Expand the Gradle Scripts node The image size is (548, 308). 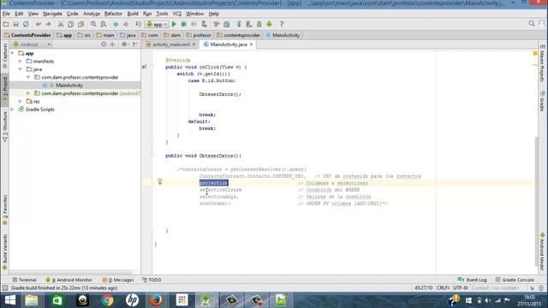[13, 110]
